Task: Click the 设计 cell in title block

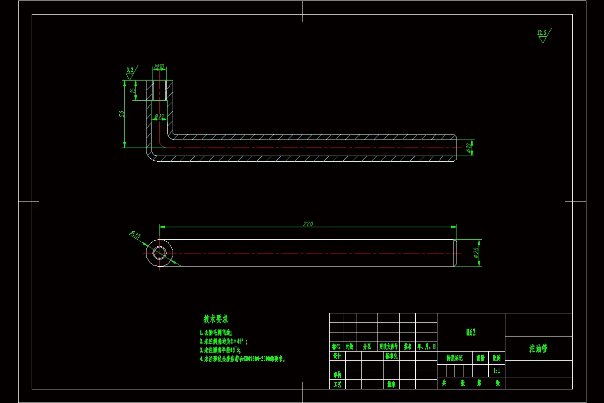Action: tap(337, 356)
